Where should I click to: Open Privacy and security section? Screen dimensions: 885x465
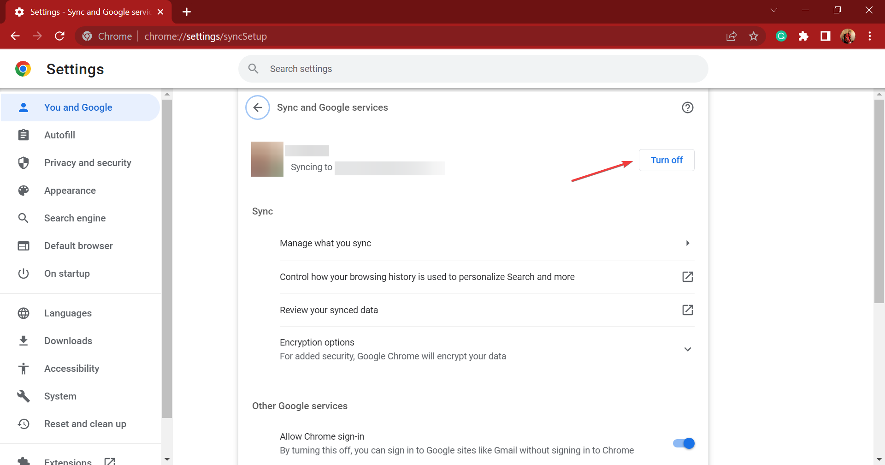point(81,163)
